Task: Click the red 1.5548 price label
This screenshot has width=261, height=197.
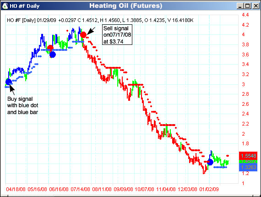Action: click(x=248, y=155)
